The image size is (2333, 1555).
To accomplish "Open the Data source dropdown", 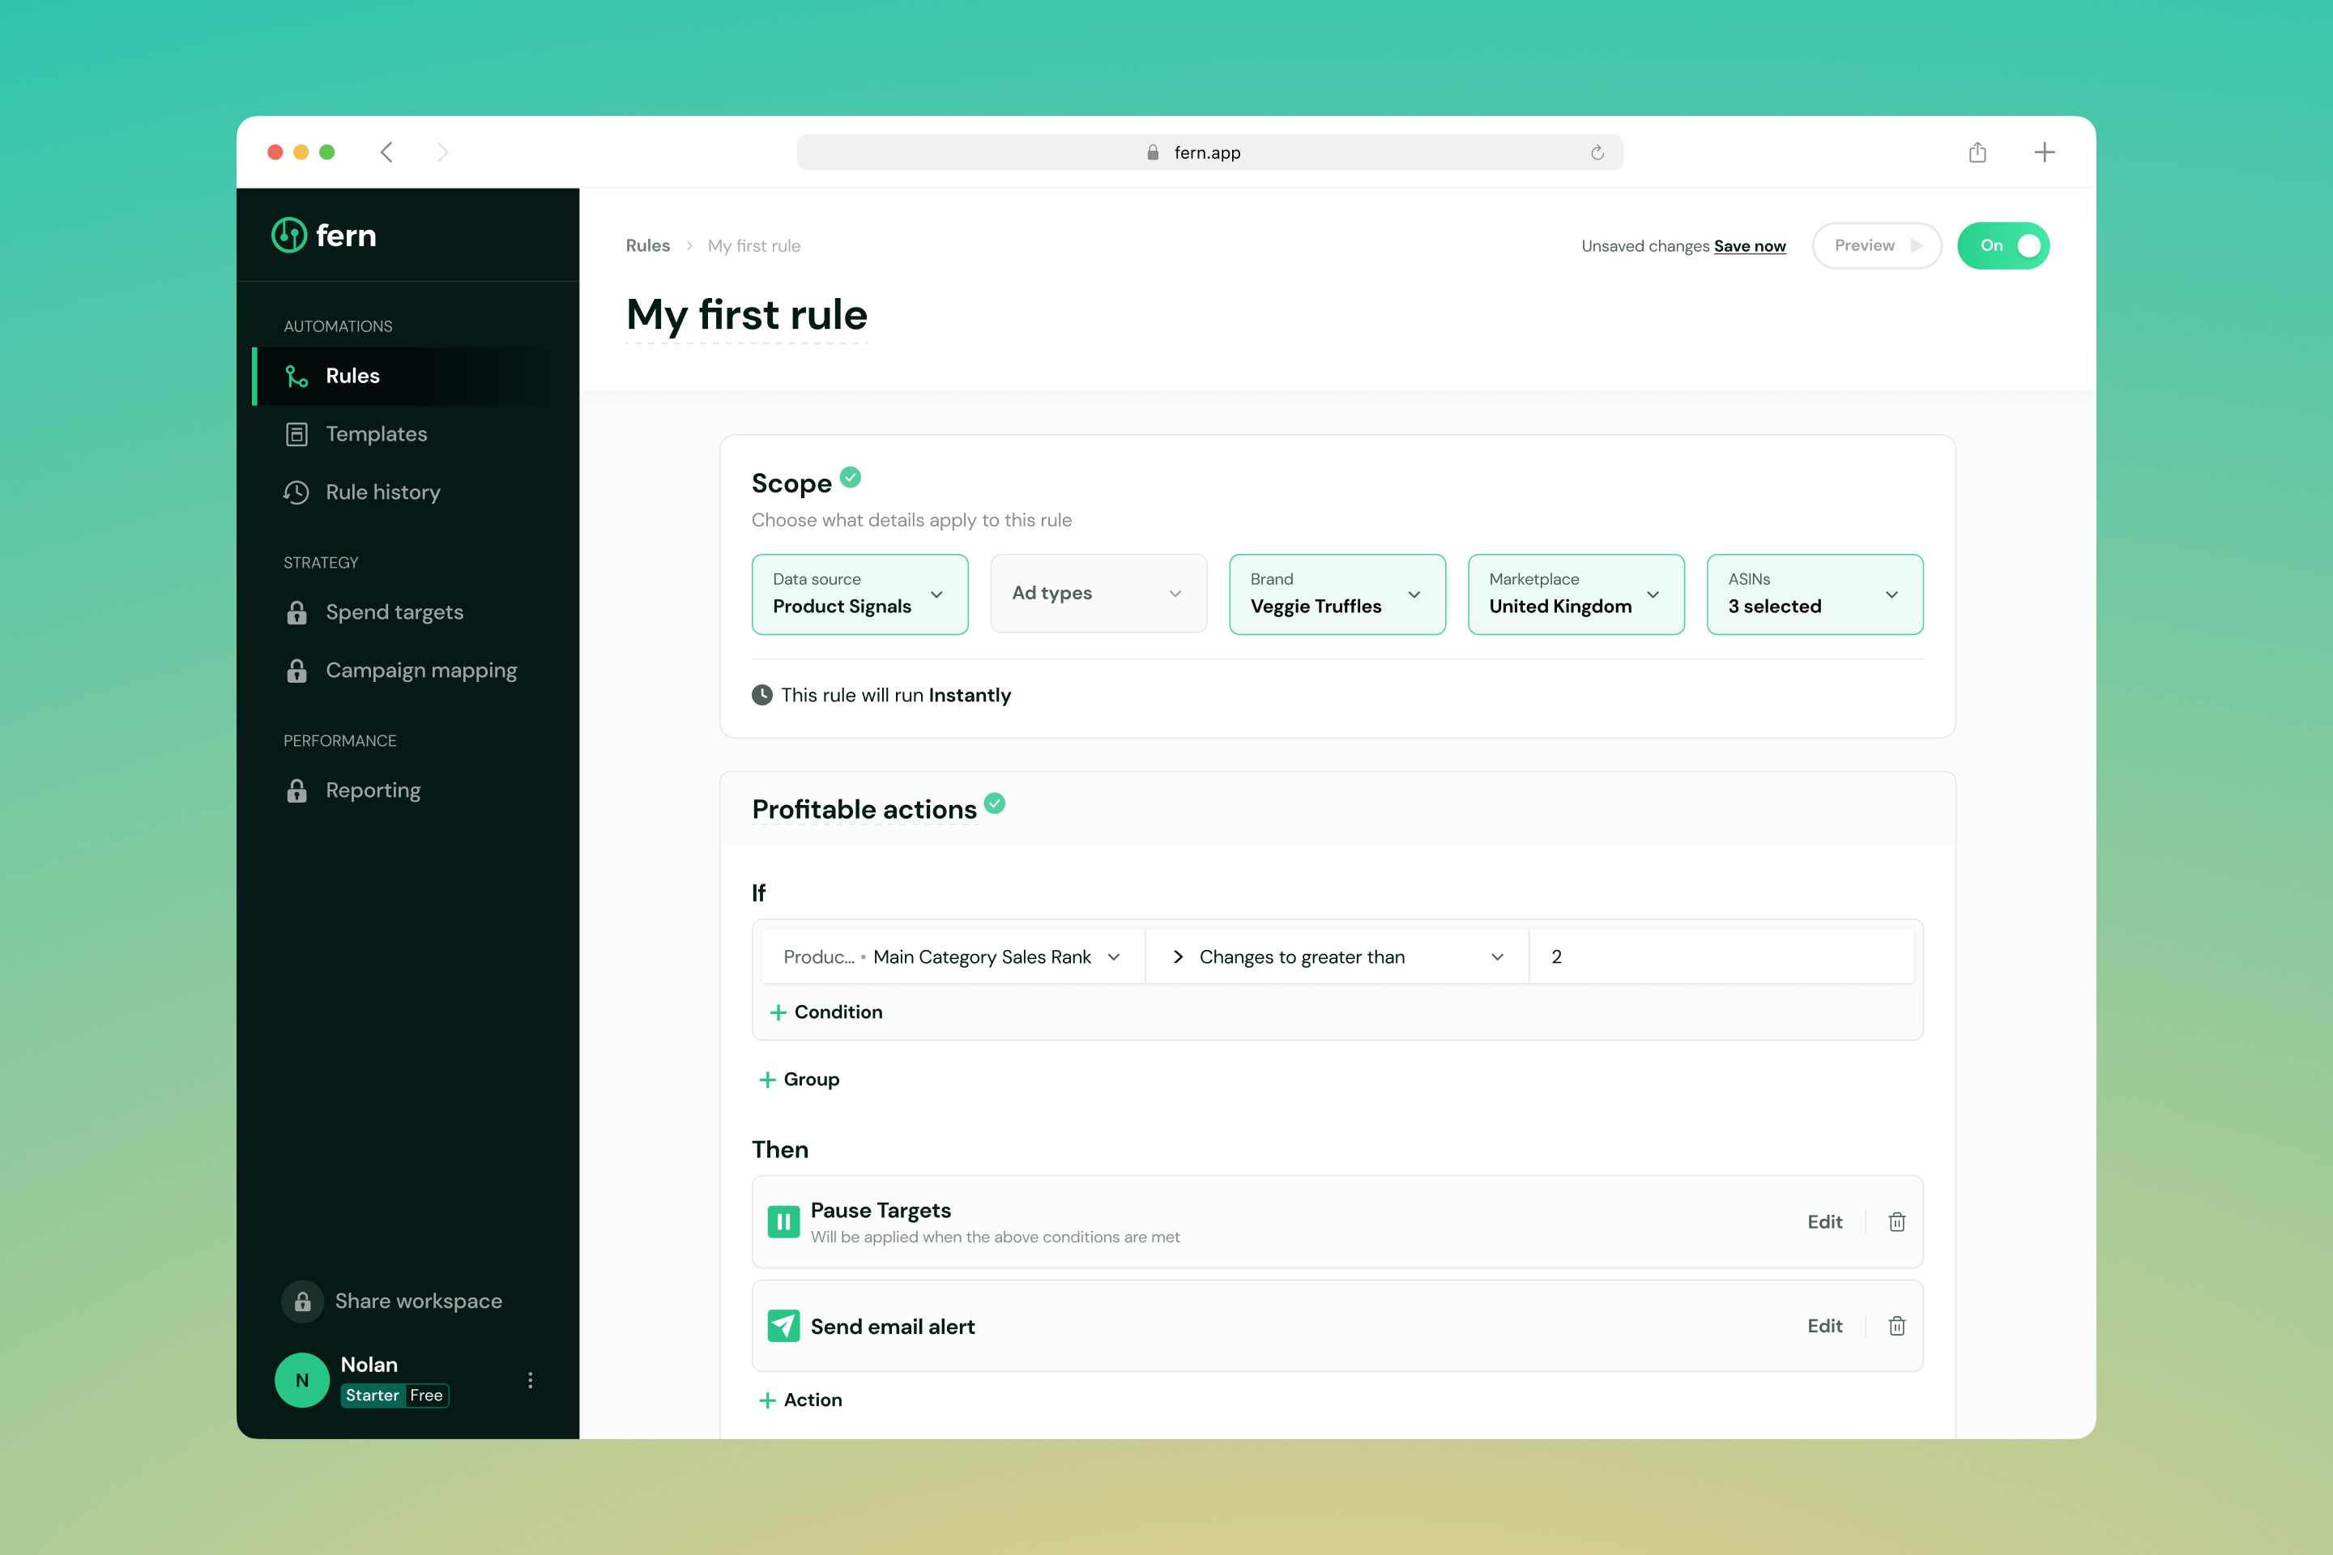I will tap(860, 594).
